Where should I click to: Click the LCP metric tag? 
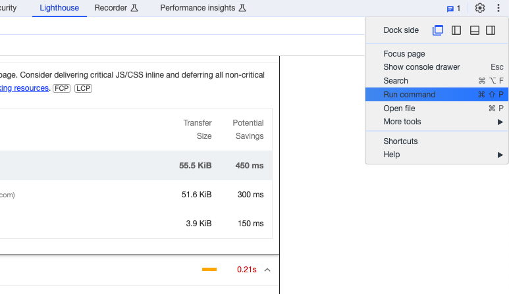[x=83, y=88]
